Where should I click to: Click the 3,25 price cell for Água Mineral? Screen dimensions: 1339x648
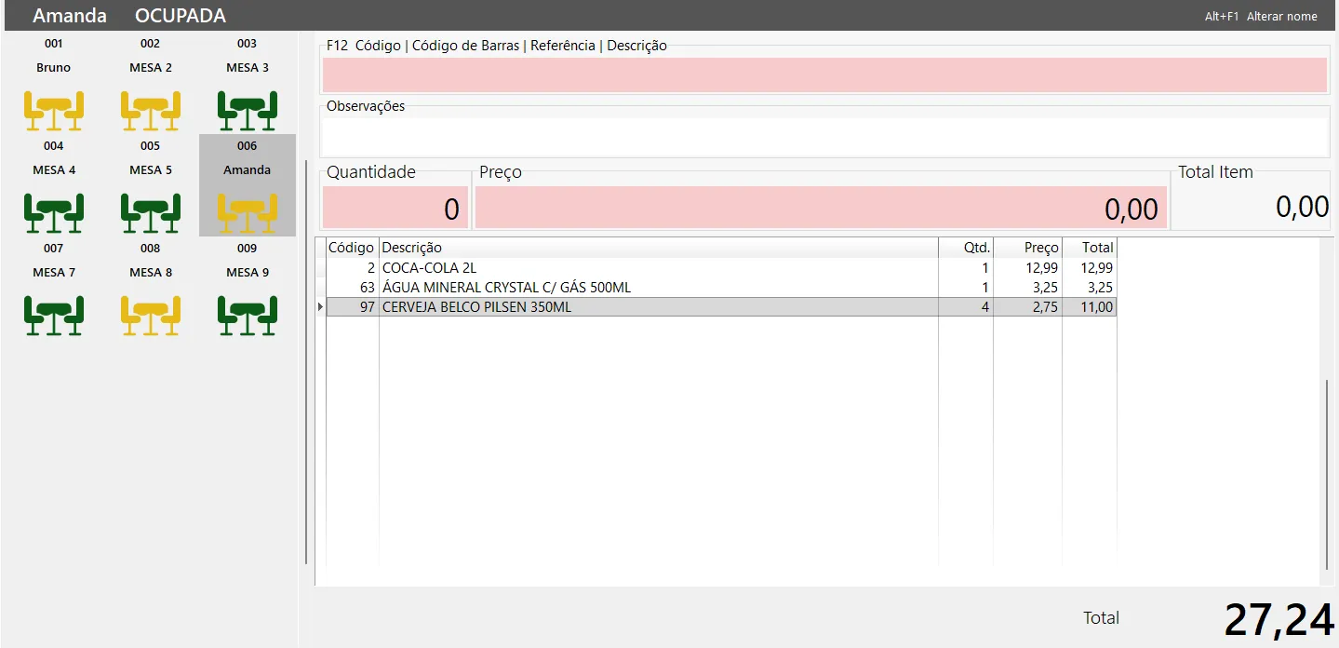point(1028,288)
